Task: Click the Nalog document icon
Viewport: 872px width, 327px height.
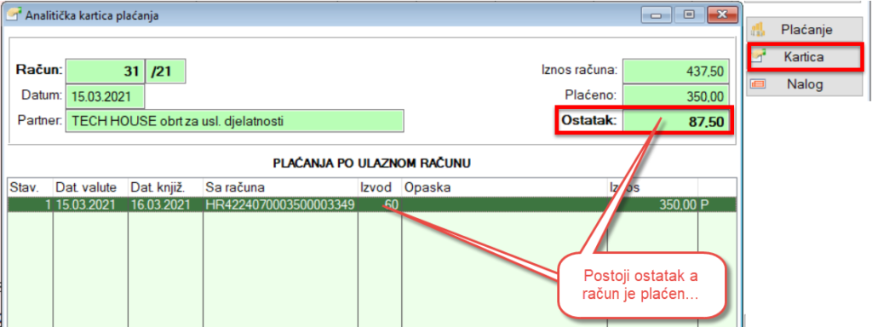Action: coord(759,84)
